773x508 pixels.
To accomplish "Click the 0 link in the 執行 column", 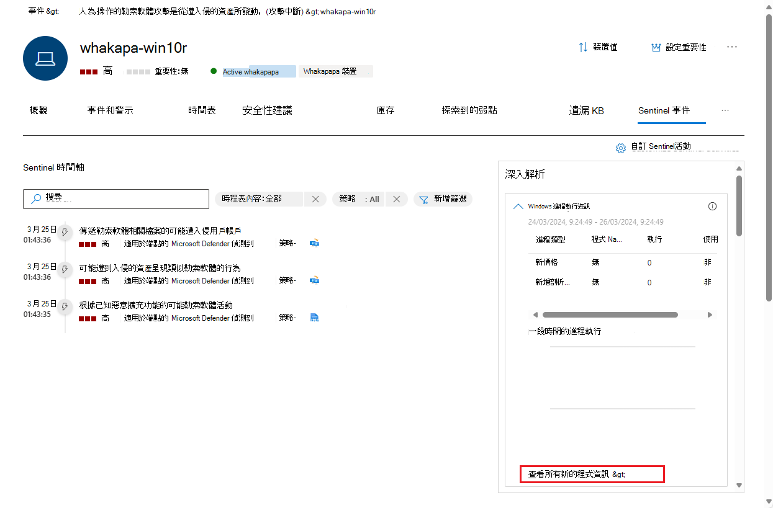I will click(649, 262).
